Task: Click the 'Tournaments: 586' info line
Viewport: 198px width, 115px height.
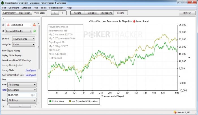Action: point(58,31)
